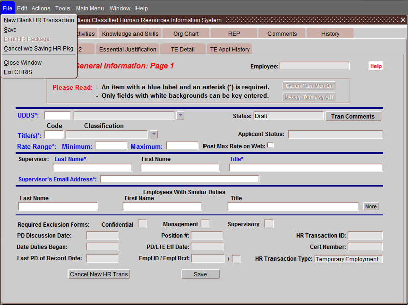This screenshot has width=408, height=305.
Task: Click the Rate Range Minimum field
Action: pos(111,146)
